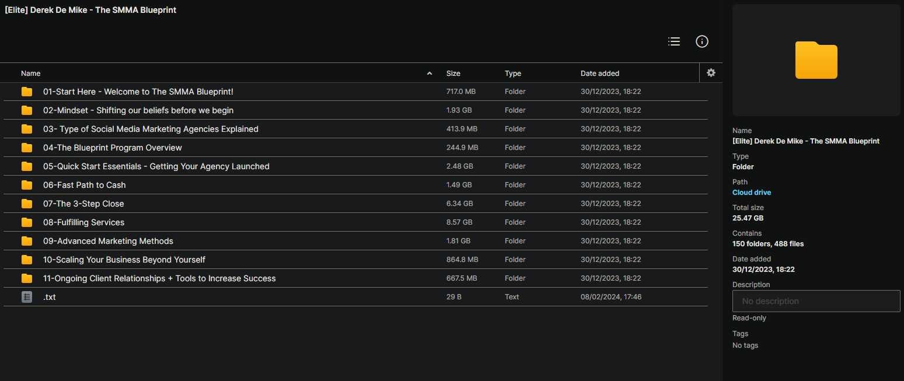
Task: Click the No tags text
Action: tap(745, 345)
